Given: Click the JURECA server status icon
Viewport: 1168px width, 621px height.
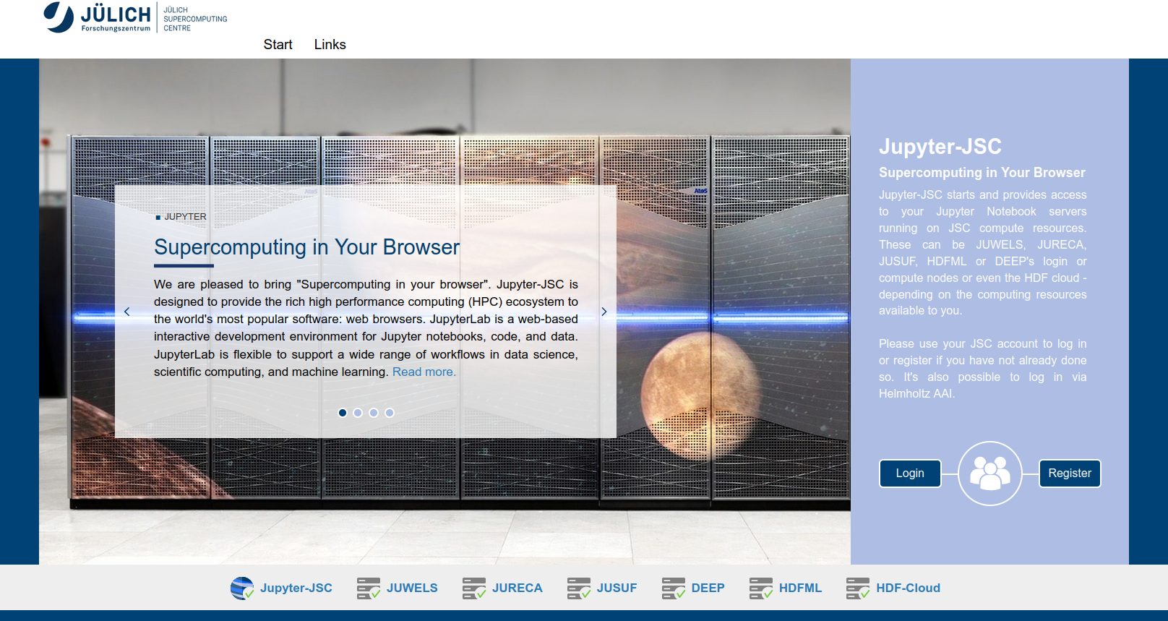Looking at the screenshot, I should (474, 588).
